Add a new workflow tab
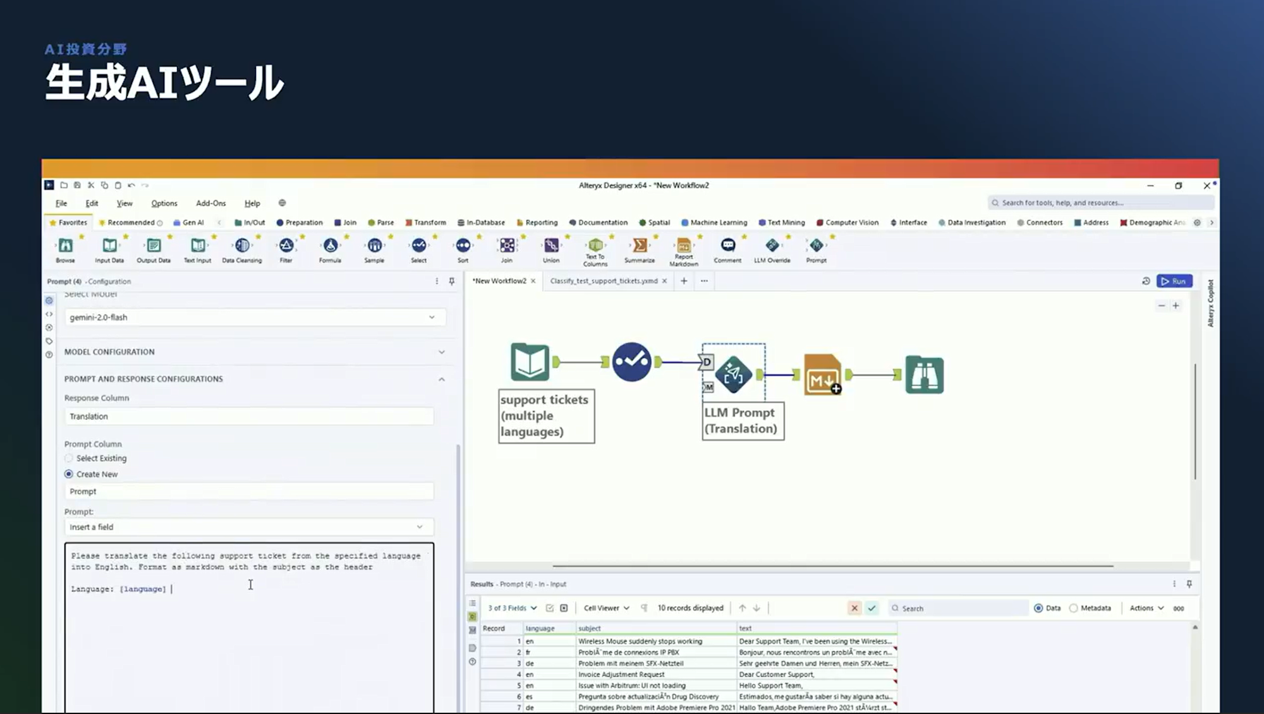The height and width of the screenshot is (714, 1264). tap(684, 281)
